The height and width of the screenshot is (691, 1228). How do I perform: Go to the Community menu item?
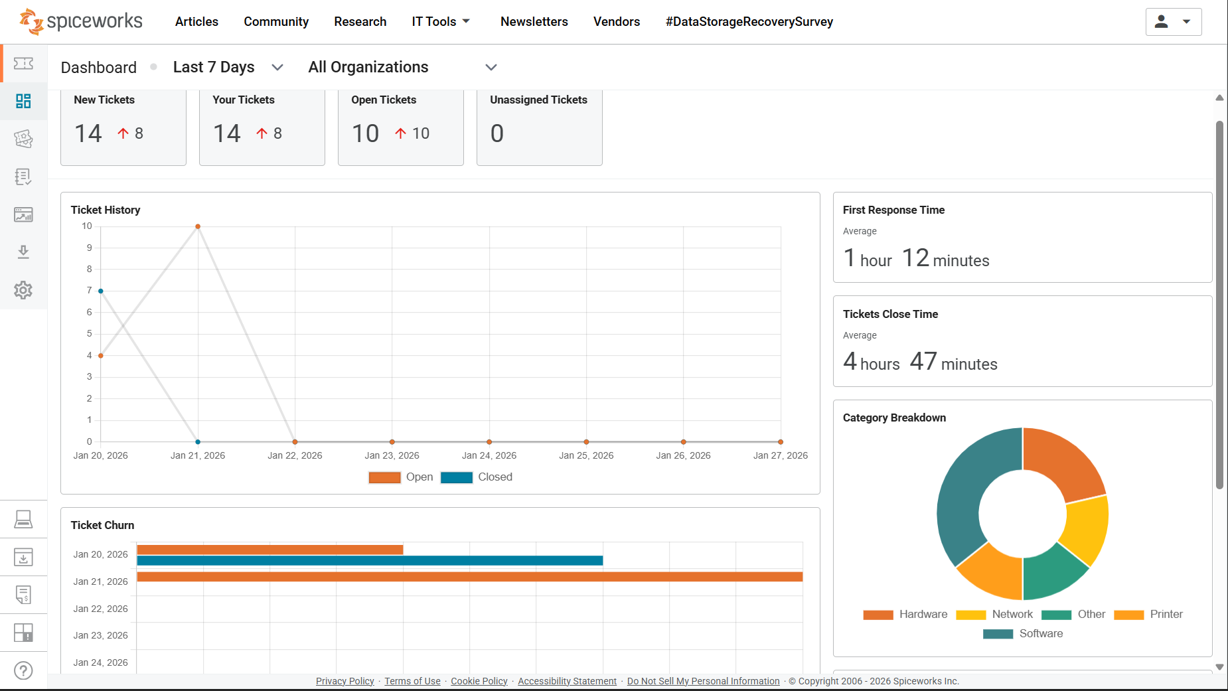pyautogui.click(x=276, y=22)
